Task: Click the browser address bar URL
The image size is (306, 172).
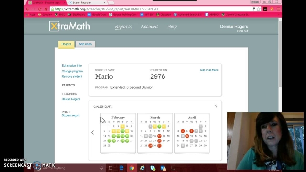Action: tap(107, 9)
